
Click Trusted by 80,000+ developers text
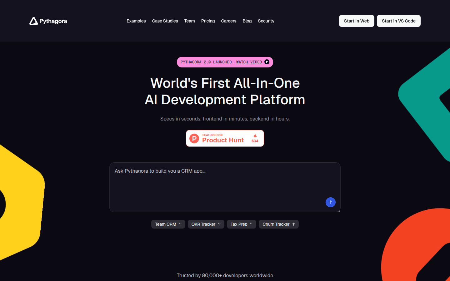(x=225, y=275)
